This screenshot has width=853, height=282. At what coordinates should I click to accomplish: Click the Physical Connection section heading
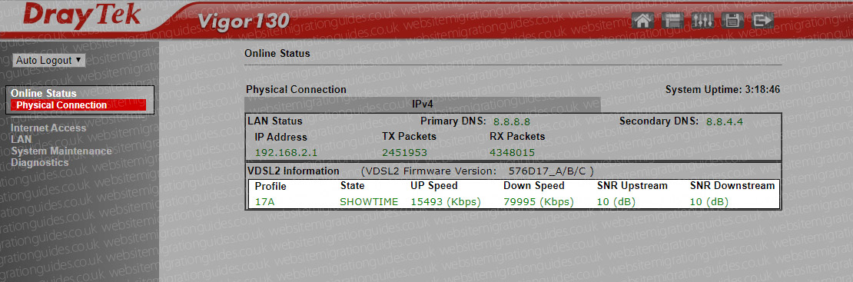click(296, 89)
